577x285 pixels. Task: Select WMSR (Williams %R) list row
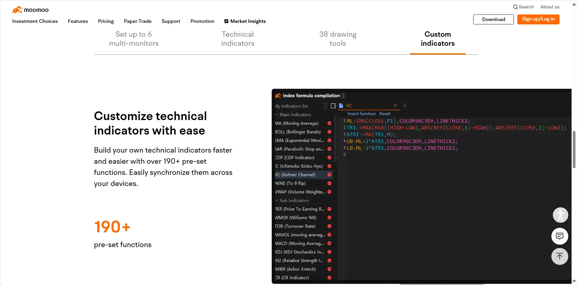[304, 218]
